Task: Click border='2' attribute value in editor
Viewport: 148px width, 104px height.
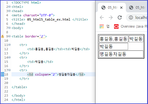Action: [42, 36]
